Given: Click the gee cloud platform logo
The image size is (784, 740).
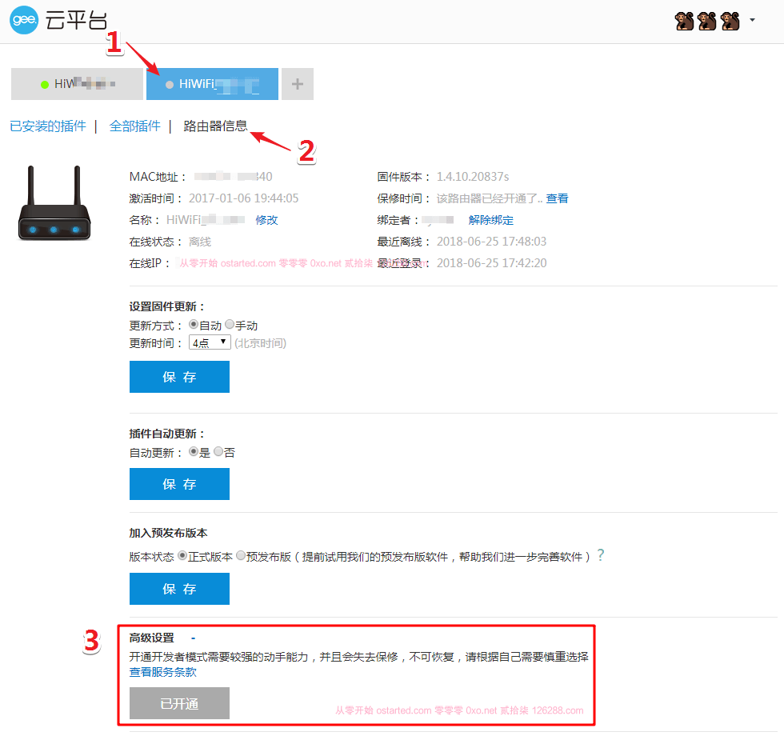Looking at the screenshot, I should pyautogui.click(x=58, y=21).
